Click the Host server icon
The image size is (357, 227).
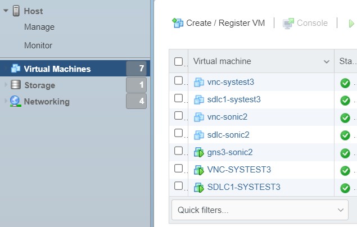click(16, 11)
